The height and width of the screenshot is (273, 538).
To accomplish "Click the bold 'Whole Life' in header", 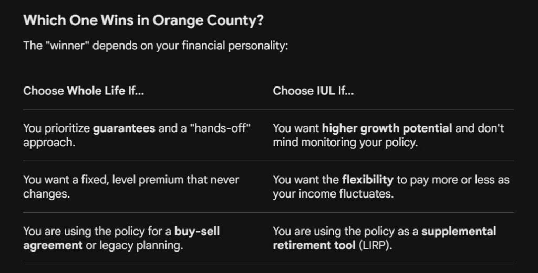I will pyautogui.click(x=96, y=91).
